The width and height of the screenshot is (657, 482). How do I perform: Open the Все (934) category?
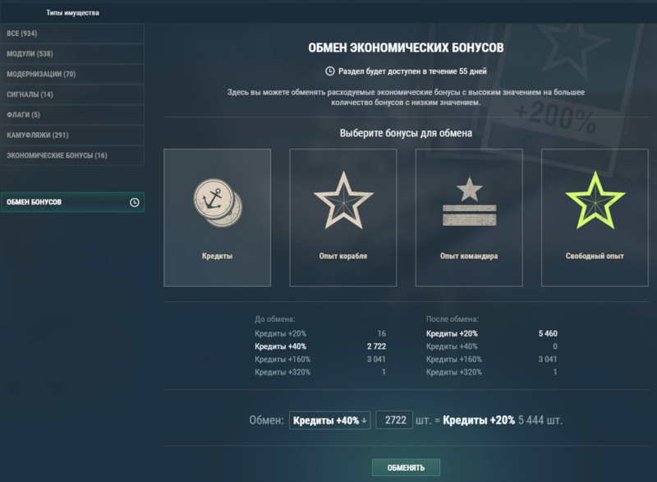[x=72, y=34]
